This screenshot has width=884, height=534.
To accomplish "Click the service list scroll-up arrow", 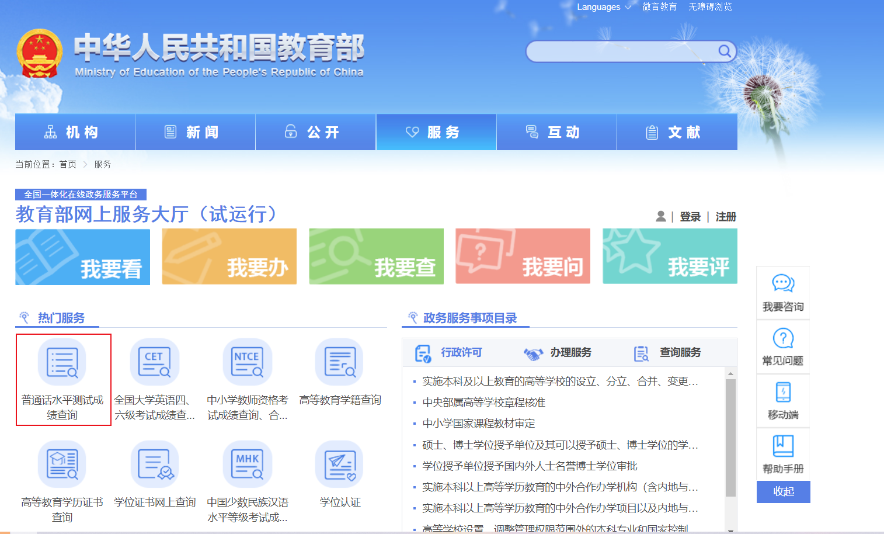I will (730, 373).
